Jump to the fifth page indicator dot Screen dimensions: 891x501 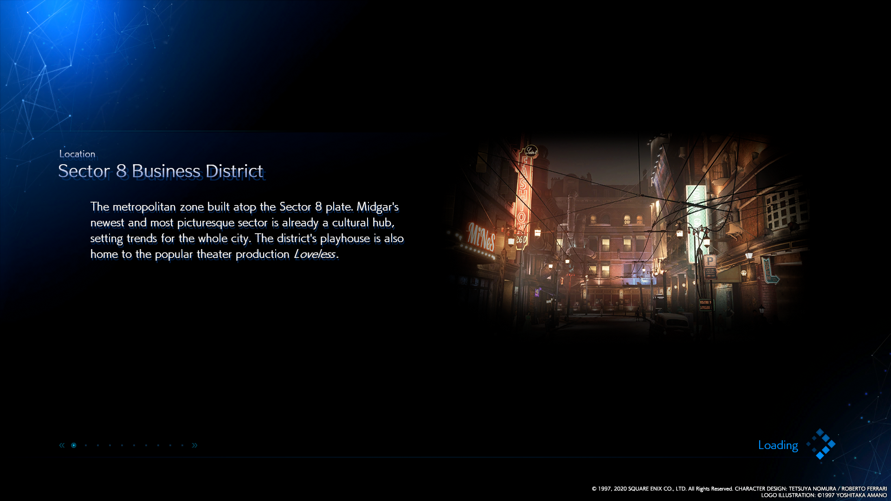[x=122, y=445]
